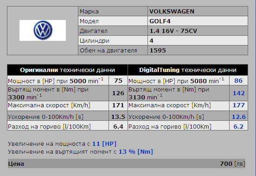Select tuned top speed 177
This screenshot has height=176, width=256.
coord(238,105)
